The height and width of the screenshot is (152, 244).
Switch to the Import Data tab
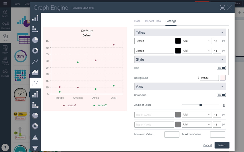pos(153,21)
